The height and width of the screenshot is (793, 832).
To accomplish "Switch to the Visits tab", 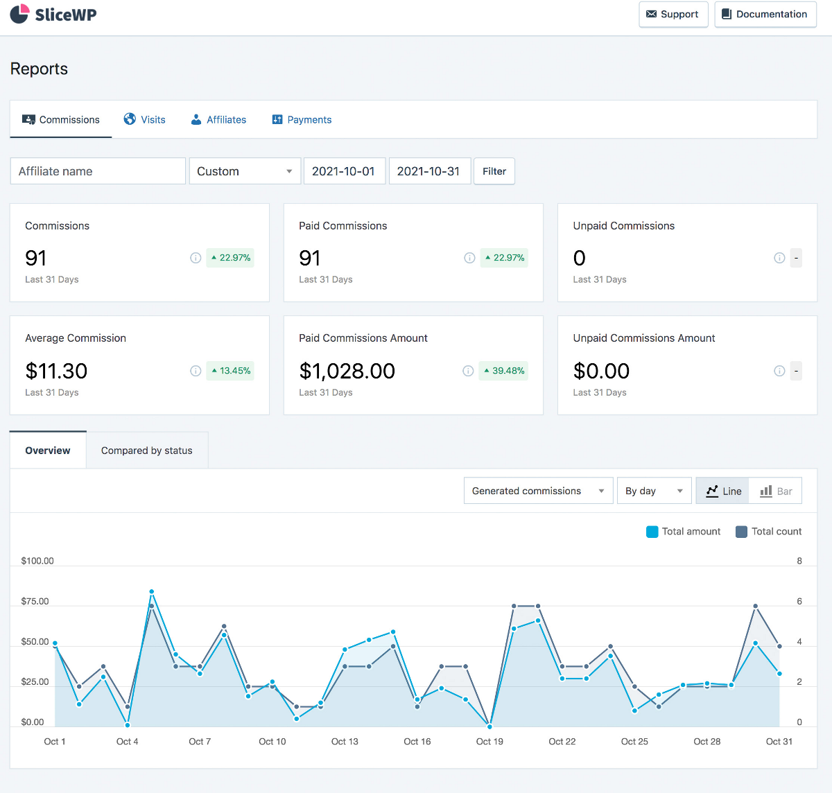I will point(145,119).
